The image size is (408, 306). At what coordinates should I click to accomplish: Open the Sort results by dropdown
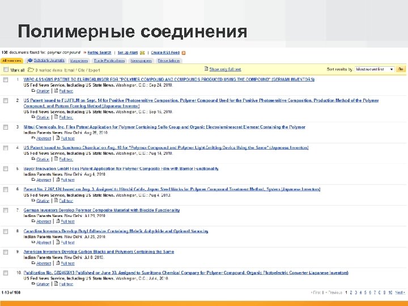[x=375, y=69]
